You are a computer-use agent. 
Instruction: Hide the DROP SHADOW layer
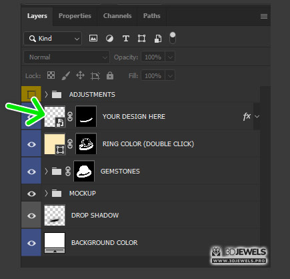click(31, 216)
